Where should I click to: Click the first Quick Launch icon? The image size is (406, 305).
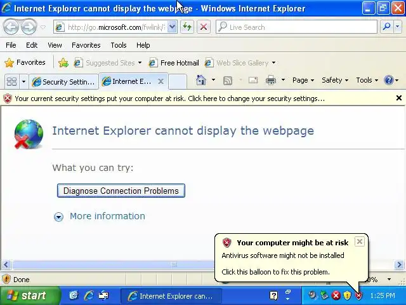click(74, 295)
